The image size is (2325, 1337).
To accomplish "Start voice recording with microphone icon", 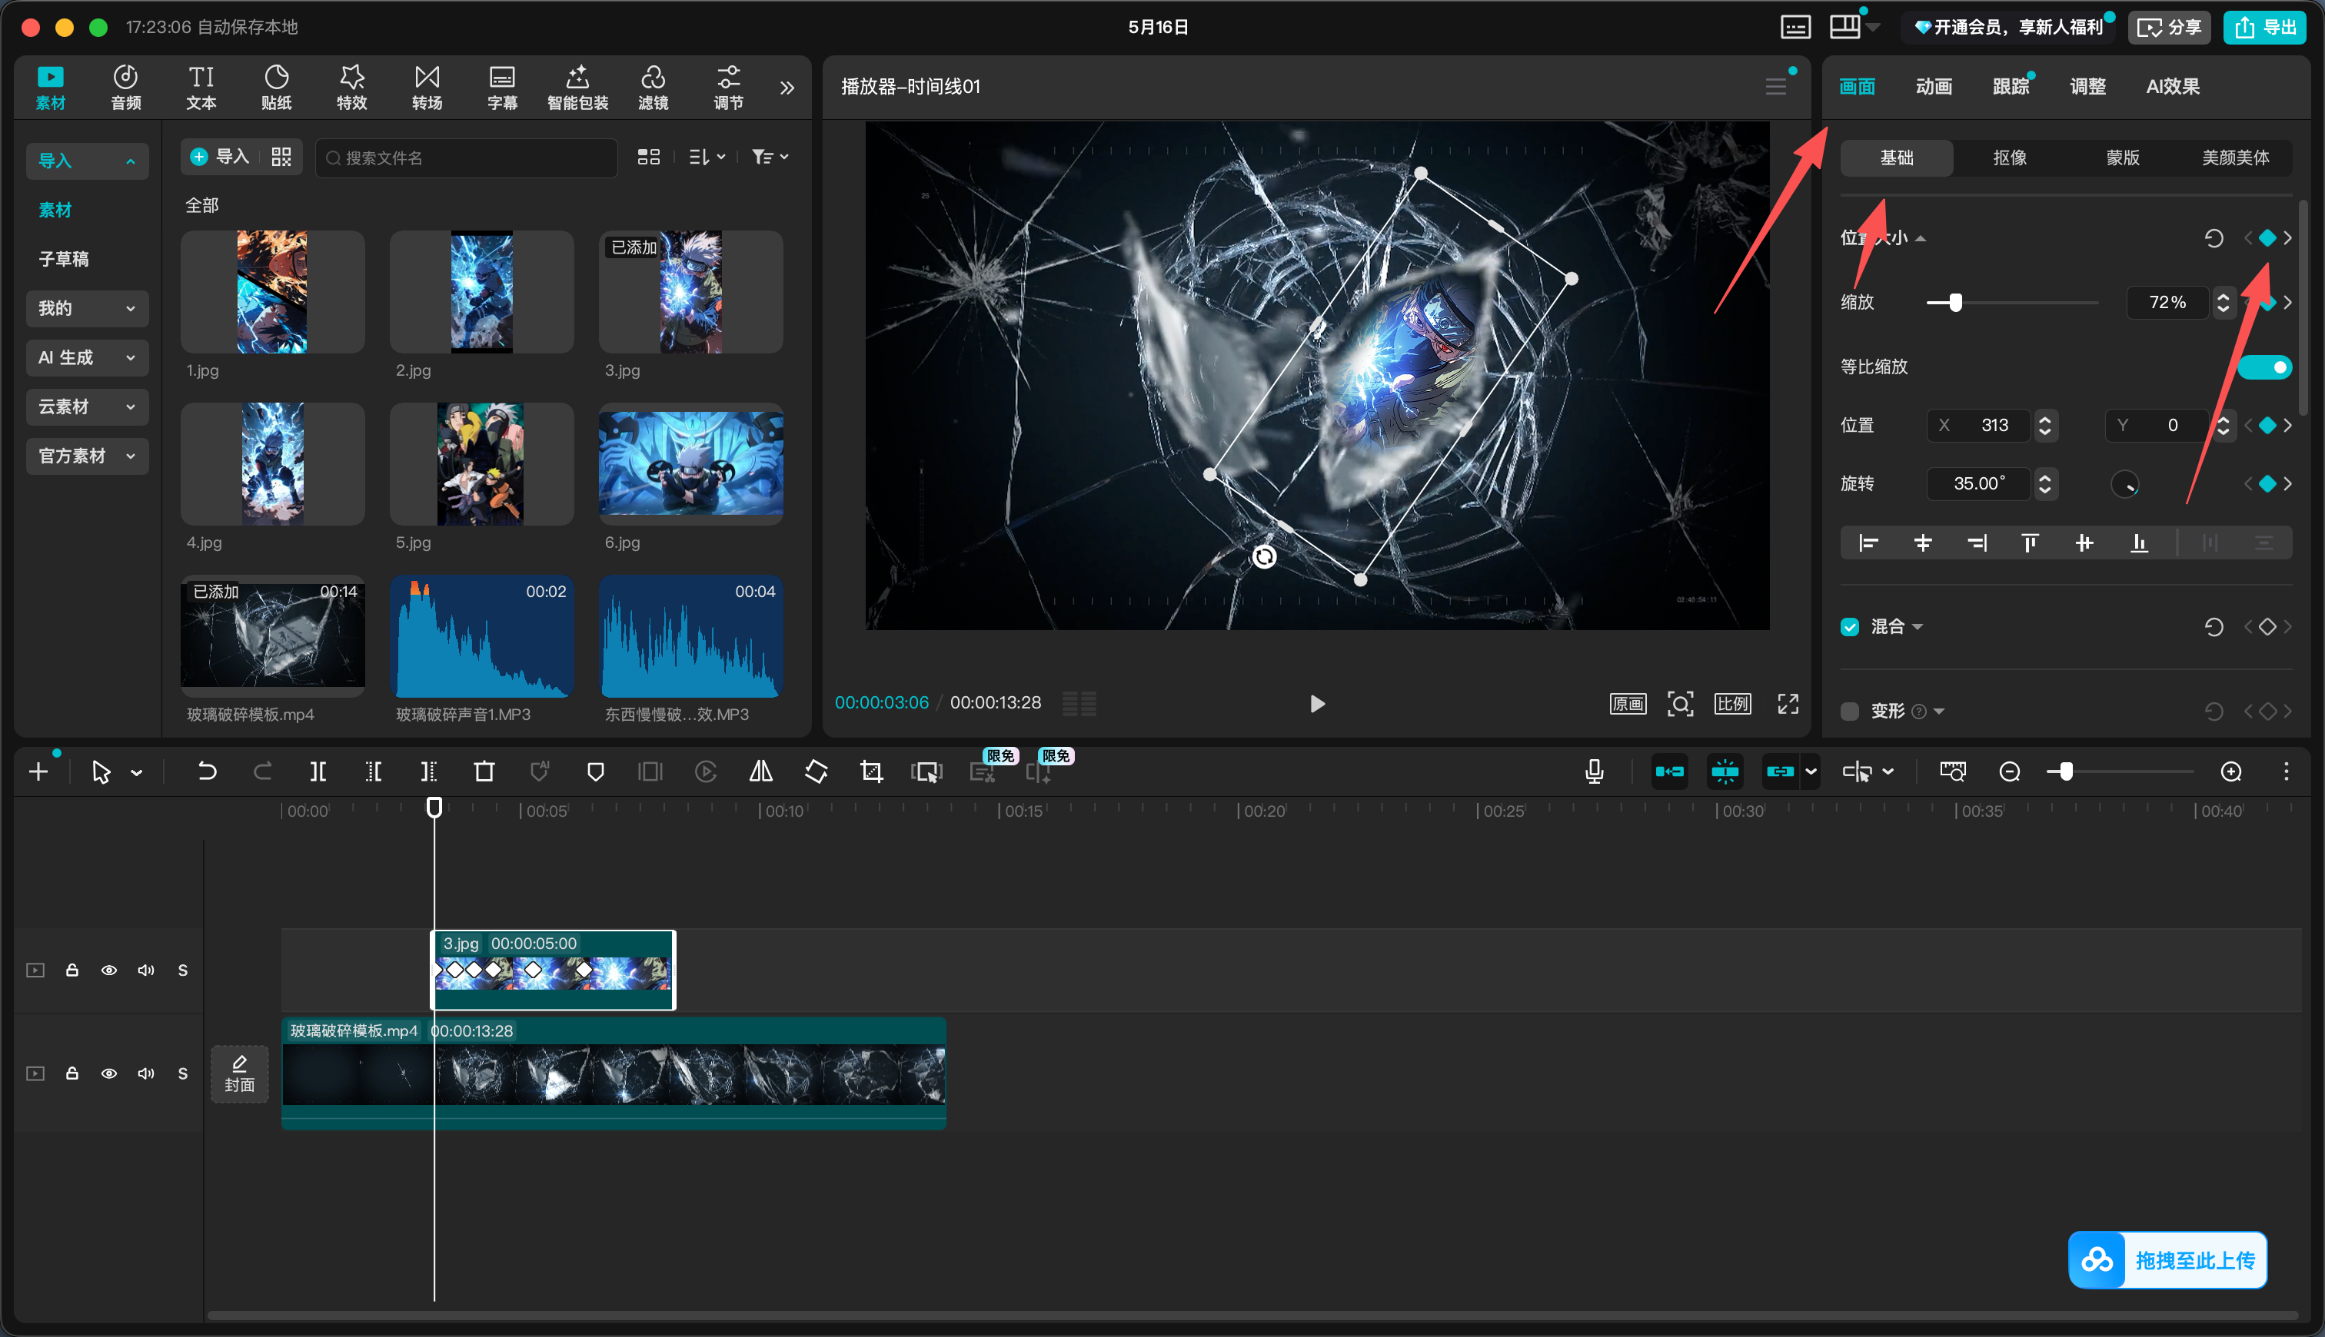I will coord(1595,772).
